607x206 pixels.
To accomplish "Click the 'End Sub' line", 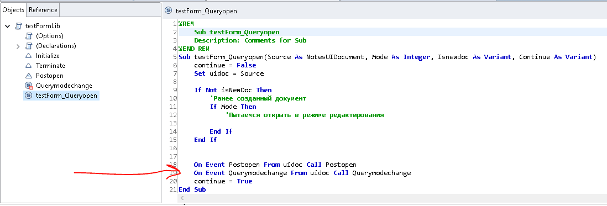I will (192, 189).
